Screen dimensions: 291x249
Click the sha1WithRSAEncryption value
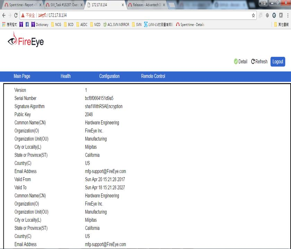click(104, 106)
